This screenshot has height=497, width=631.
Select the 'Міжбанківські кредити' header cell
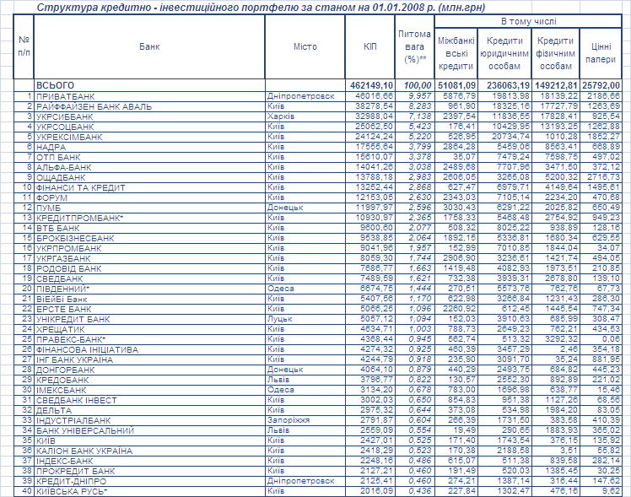coord(456,53)
